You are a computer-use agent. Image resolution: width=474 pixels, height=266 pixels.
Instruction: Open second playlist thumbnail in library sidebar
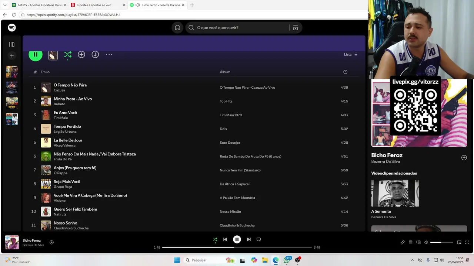[12, 88]
